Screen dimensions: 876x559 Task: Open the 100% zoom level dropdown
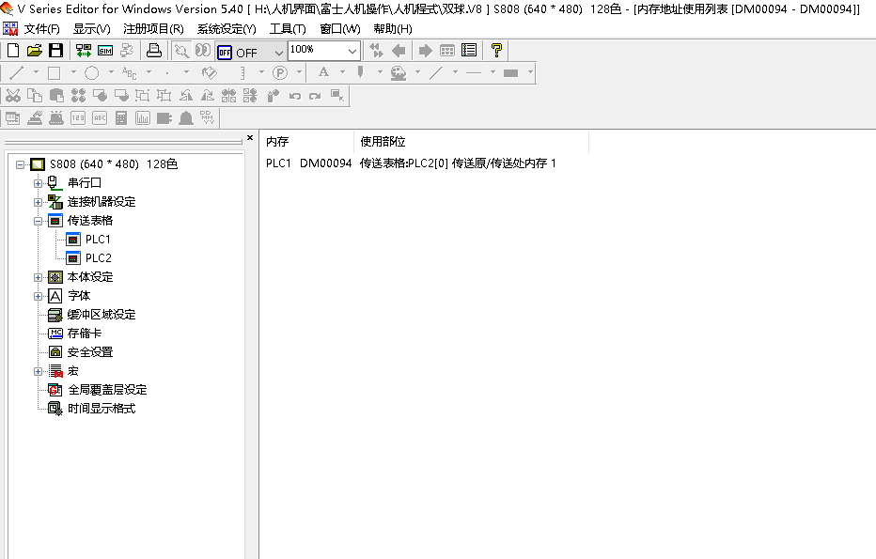click(352, 51)
